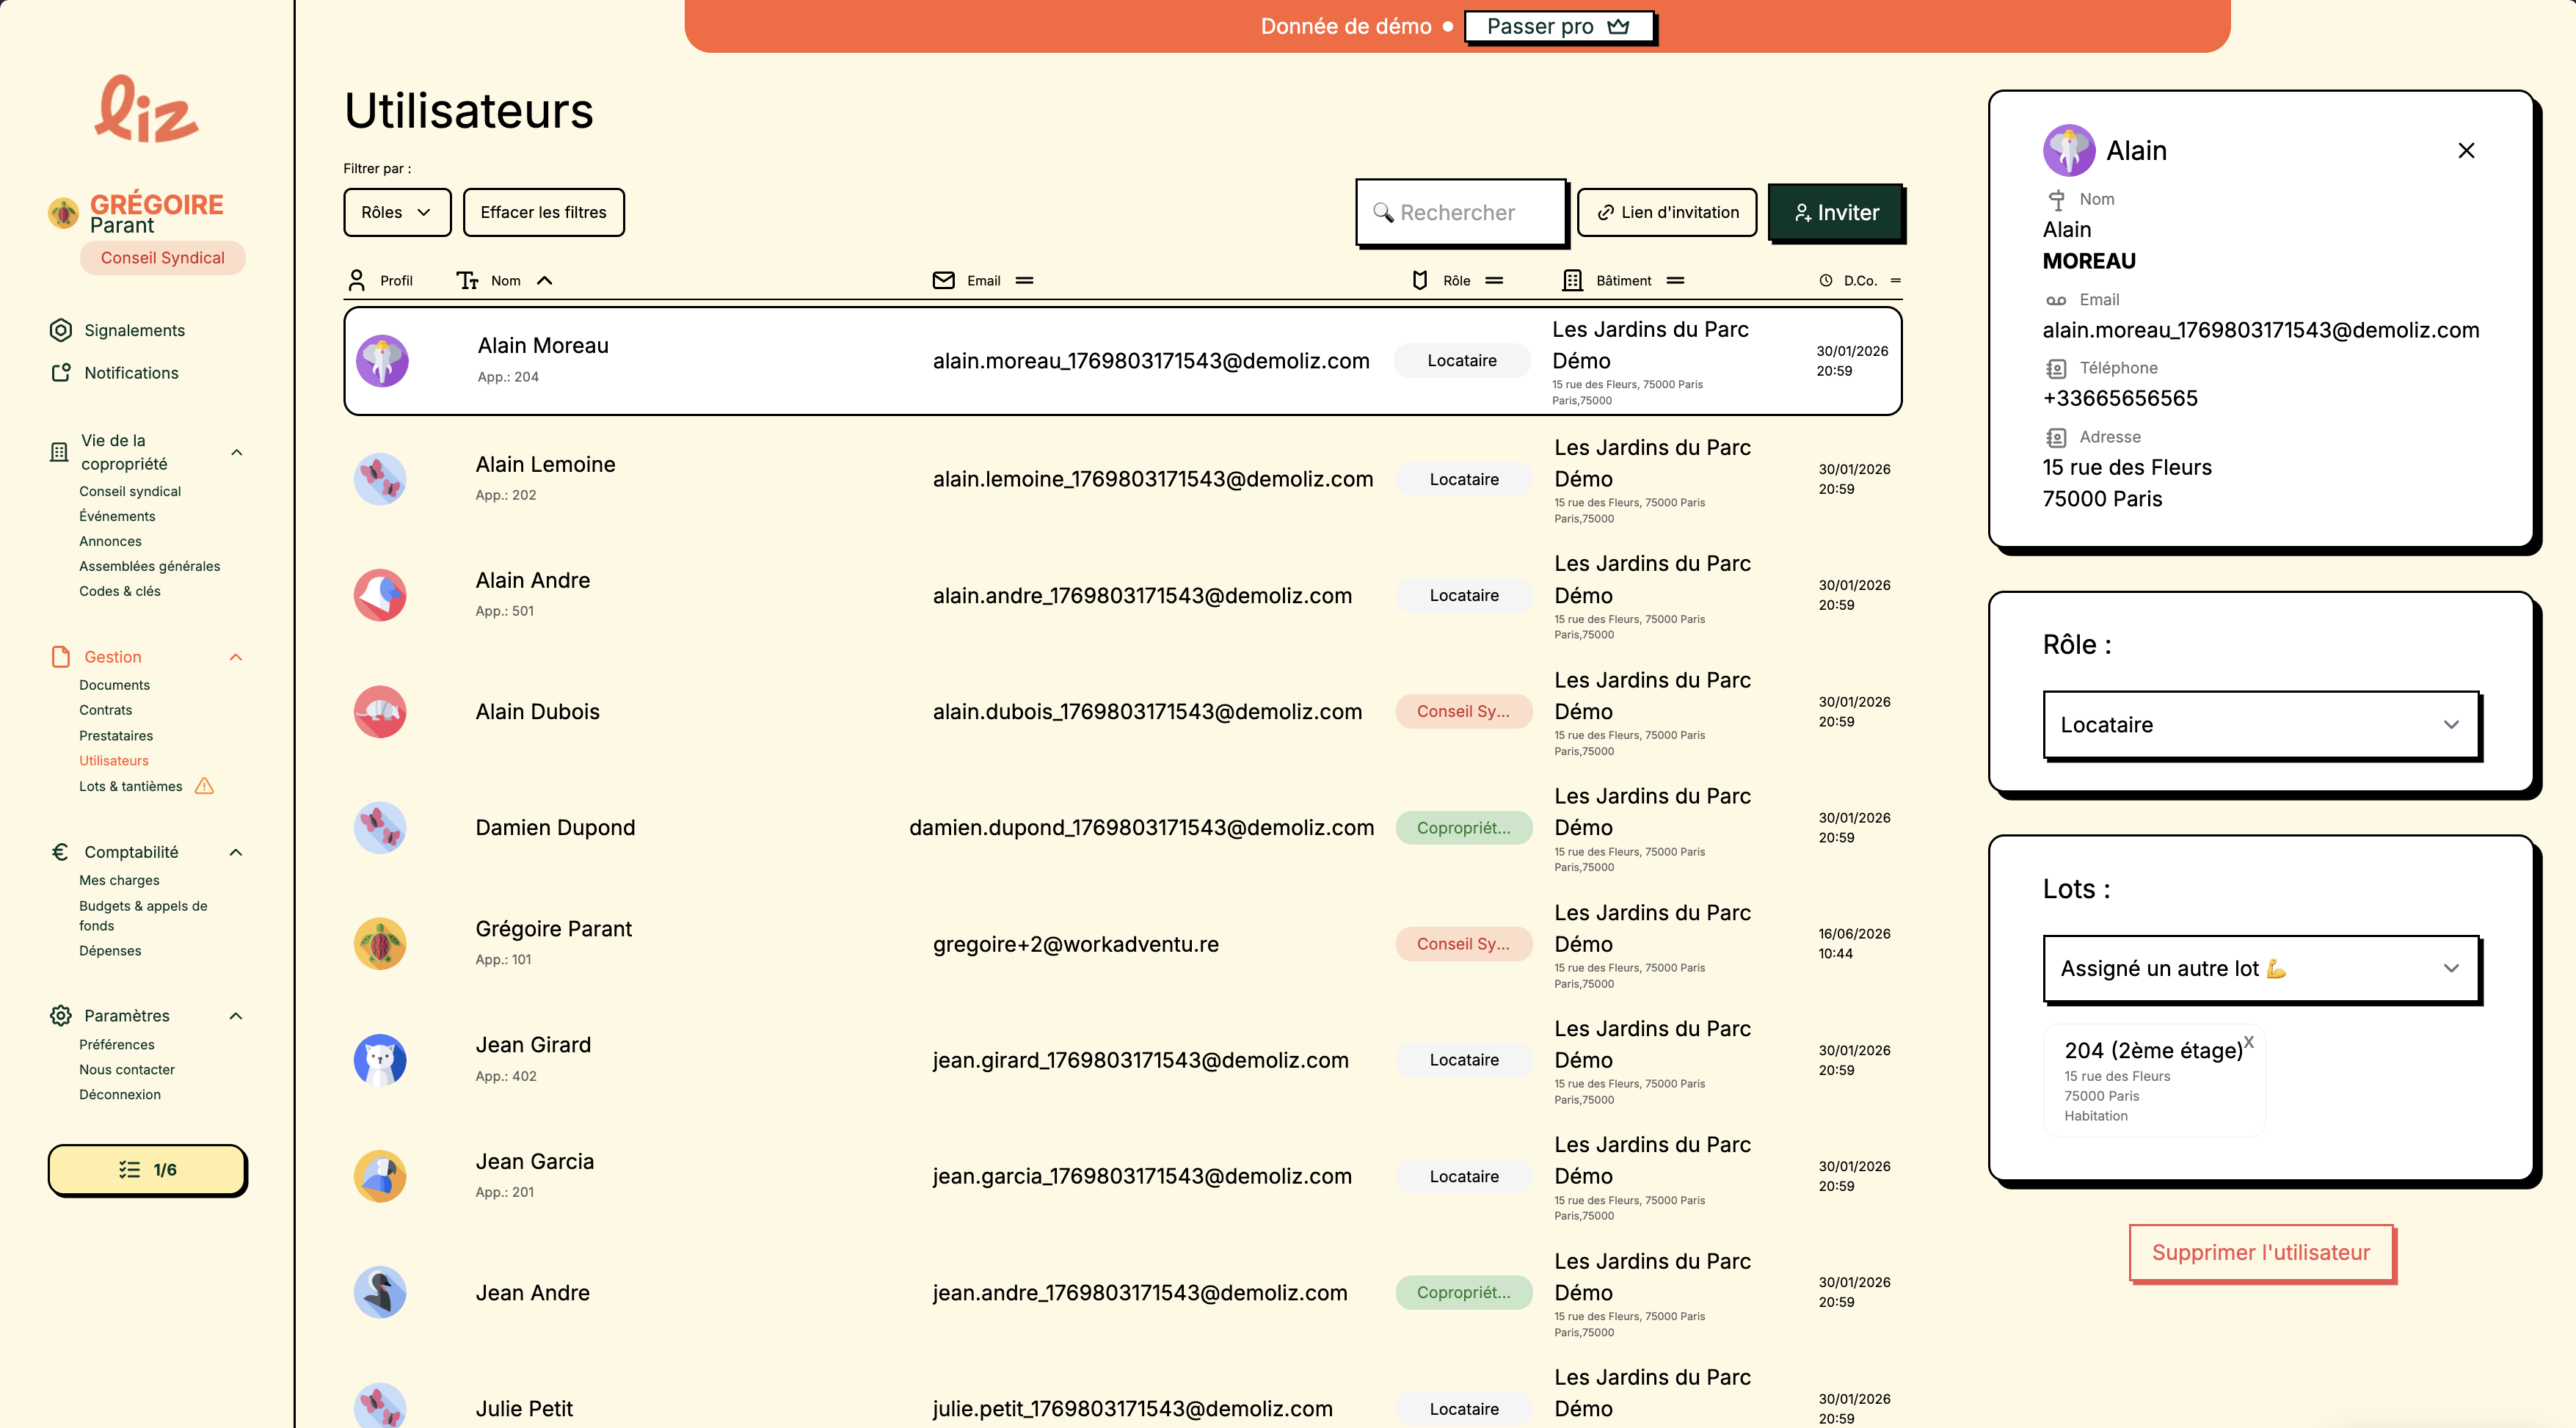The height and width of the screenshot is (1428, 2576).
Task: Open the Assigné un autre lot dropdown
Action: 2260,969
